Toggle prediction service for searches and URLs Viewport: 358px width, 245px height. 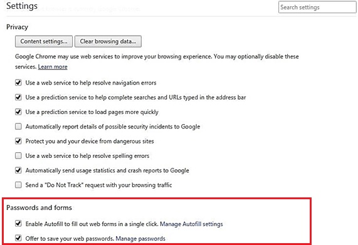pyautogui.click(x=18, y=97)
